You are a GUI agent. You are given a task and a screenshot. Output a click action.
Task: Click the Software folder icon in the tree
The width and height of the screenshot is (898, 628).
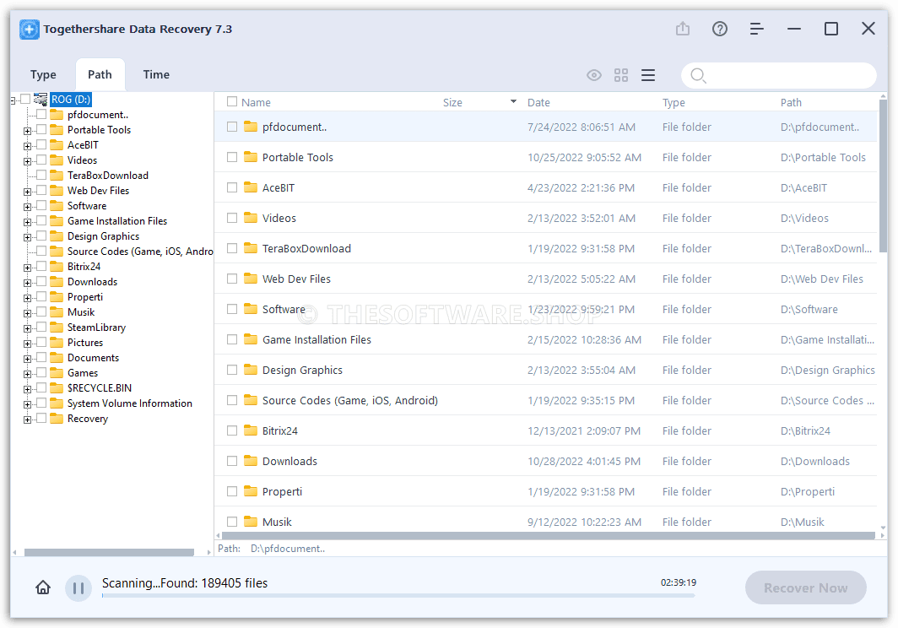click(x=56, y=205)
